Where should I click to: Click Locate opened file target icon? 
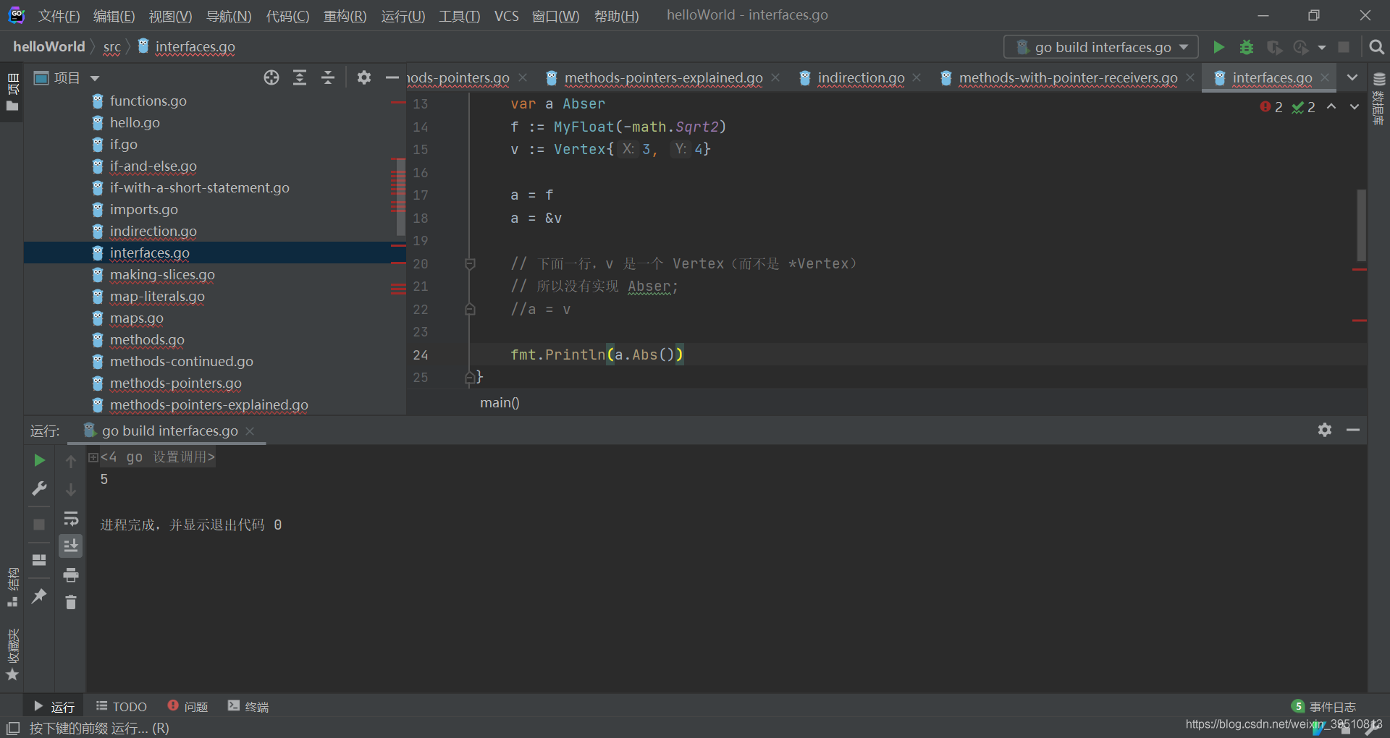pos(271,77)
